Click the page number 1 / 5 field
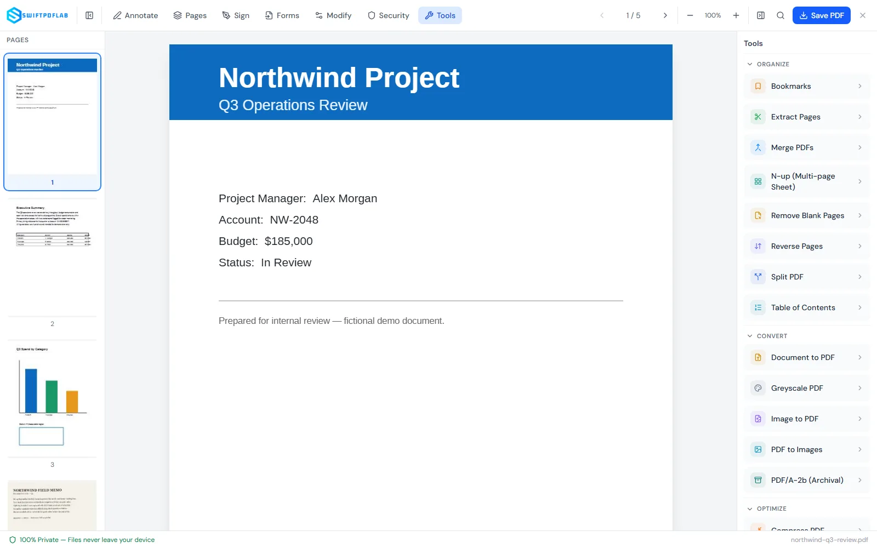Screen dimensions: 877x548 tap(633, 15)
